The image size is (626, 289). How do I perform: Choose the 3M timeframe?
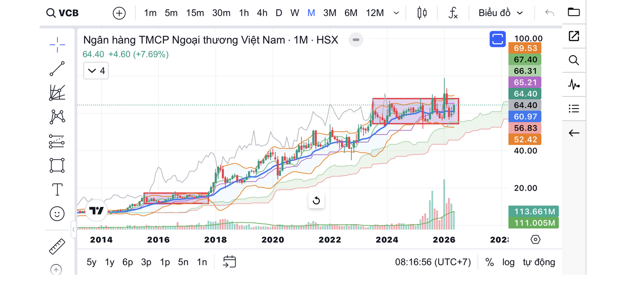coord(330,13)
